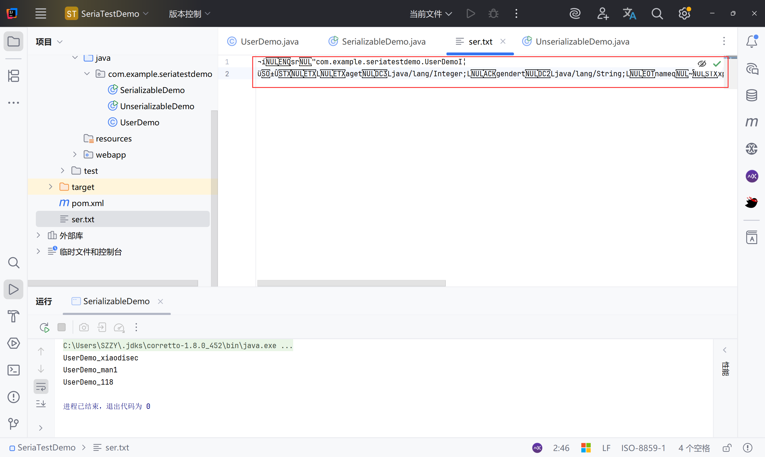Click the Maven tool window icon
The width and height of the screenshot is (765, 457).
(752, 122)
